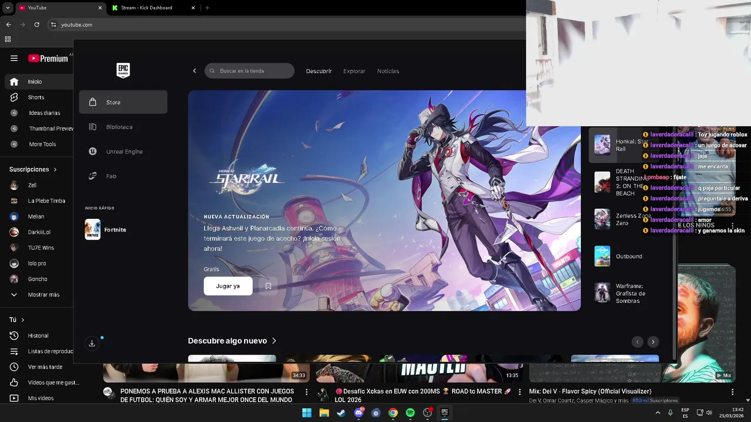Open the downloads icon in Epic launcher
The height and width of the screenshot is (422, 751).
(92, 343)
